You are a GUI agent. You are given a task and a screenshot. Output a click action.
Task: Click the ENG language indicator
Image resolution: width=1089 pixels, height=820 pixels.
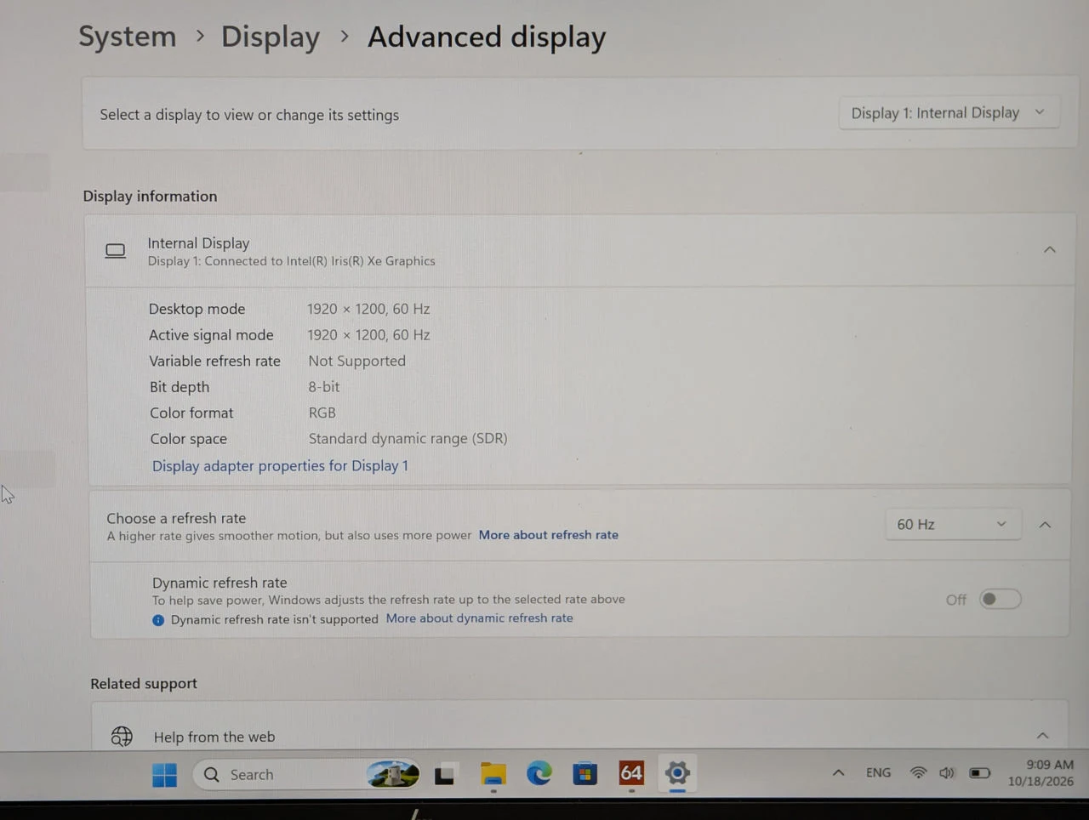click(879, 772)
